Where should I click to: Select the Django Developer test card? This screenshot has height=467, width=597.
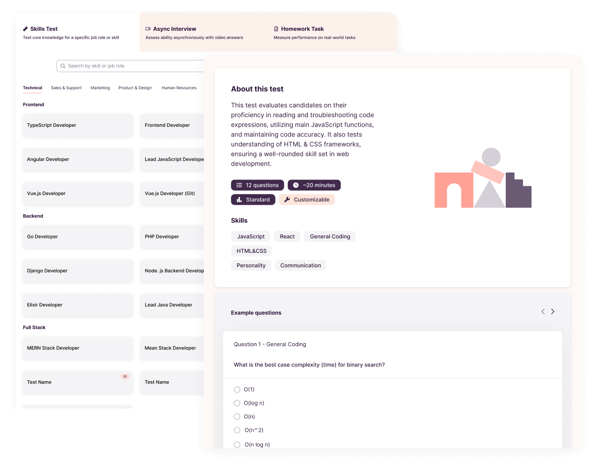click(x=78, y=271)
